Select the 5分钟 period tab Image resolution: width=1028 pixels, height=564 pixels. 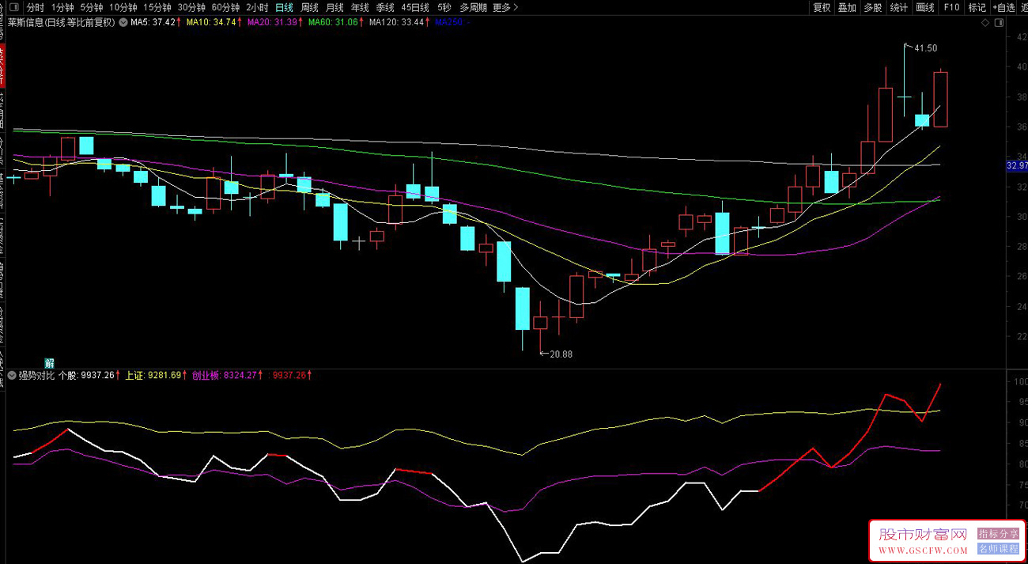click(92, 7)
